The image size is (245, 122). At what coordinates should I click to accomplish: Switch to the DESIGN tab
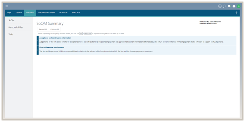point(19,13)
